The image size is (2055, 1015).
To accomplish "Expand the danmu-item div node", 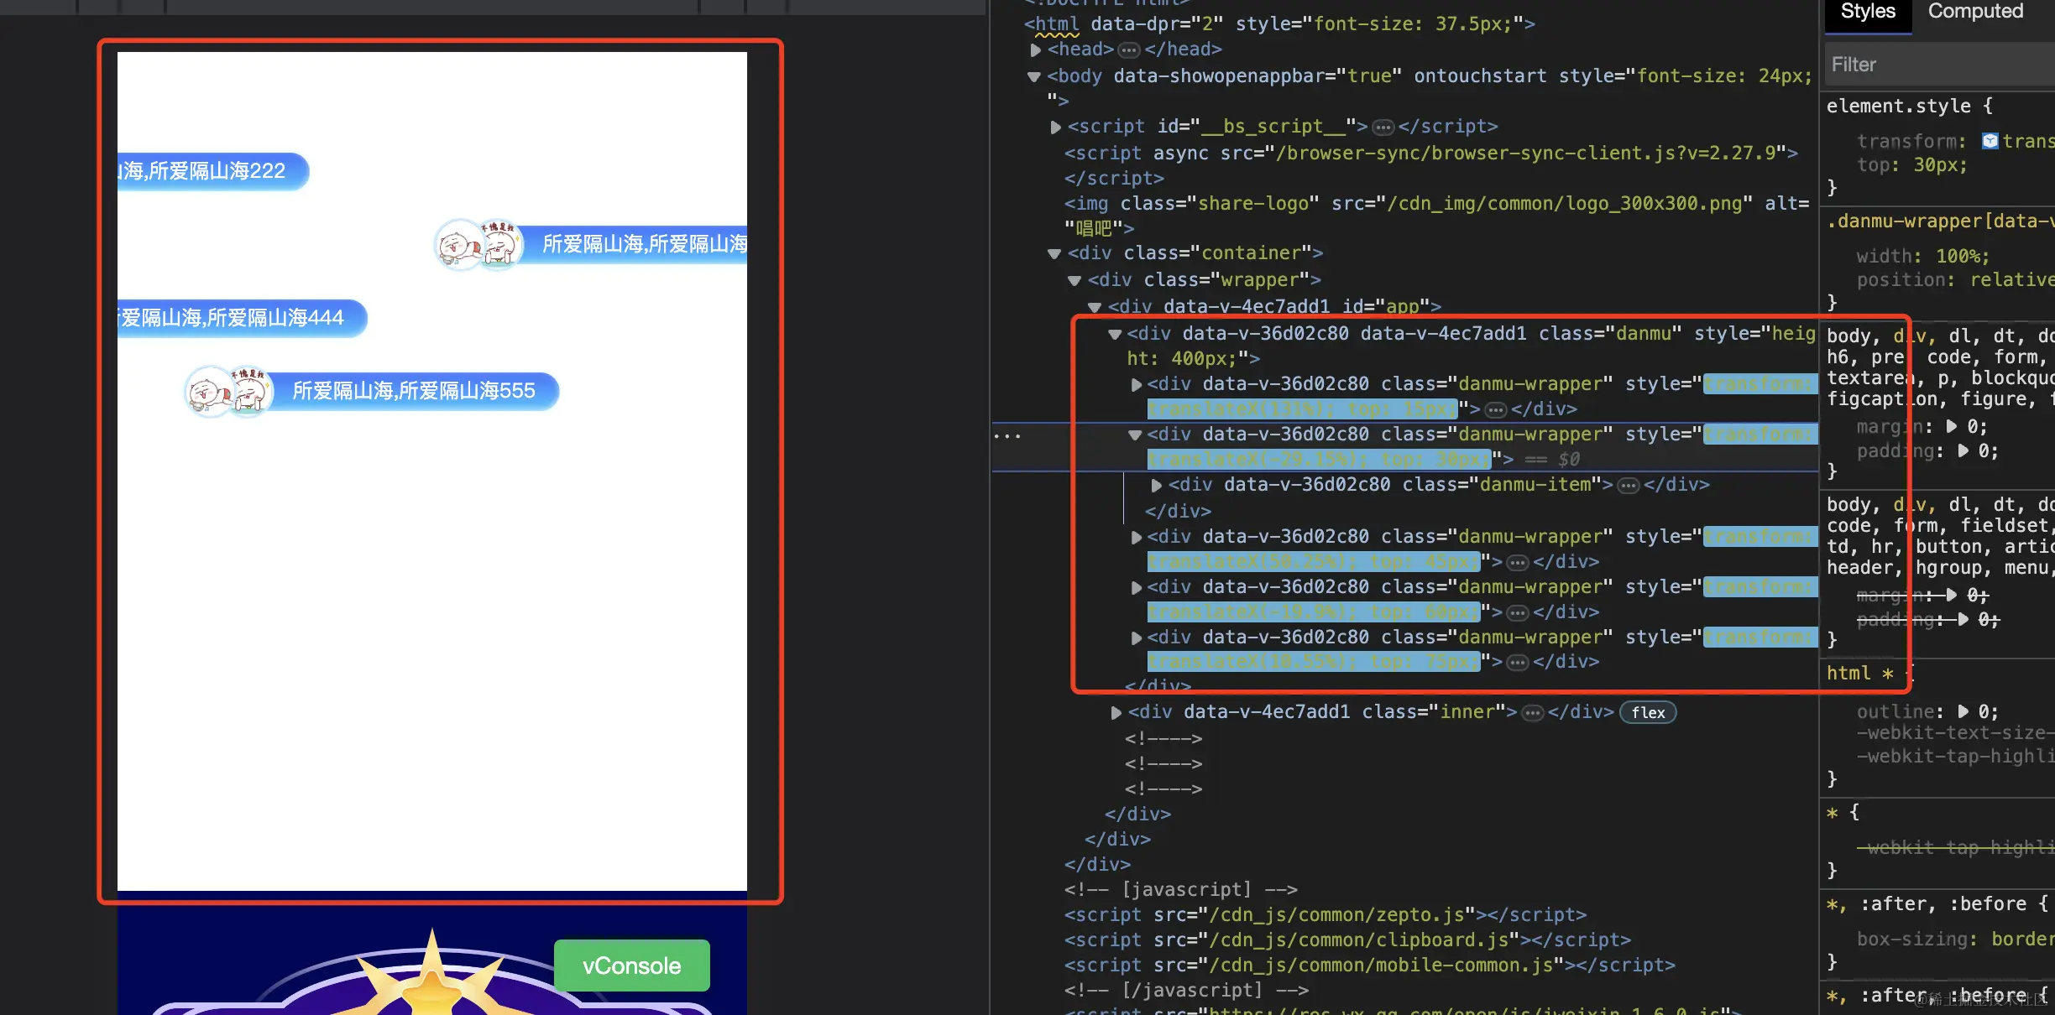I will click(x=1157, y=485).
